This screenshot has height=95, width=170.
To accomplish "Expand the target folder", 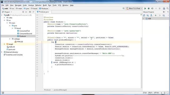I will click(x=4, y=44).
